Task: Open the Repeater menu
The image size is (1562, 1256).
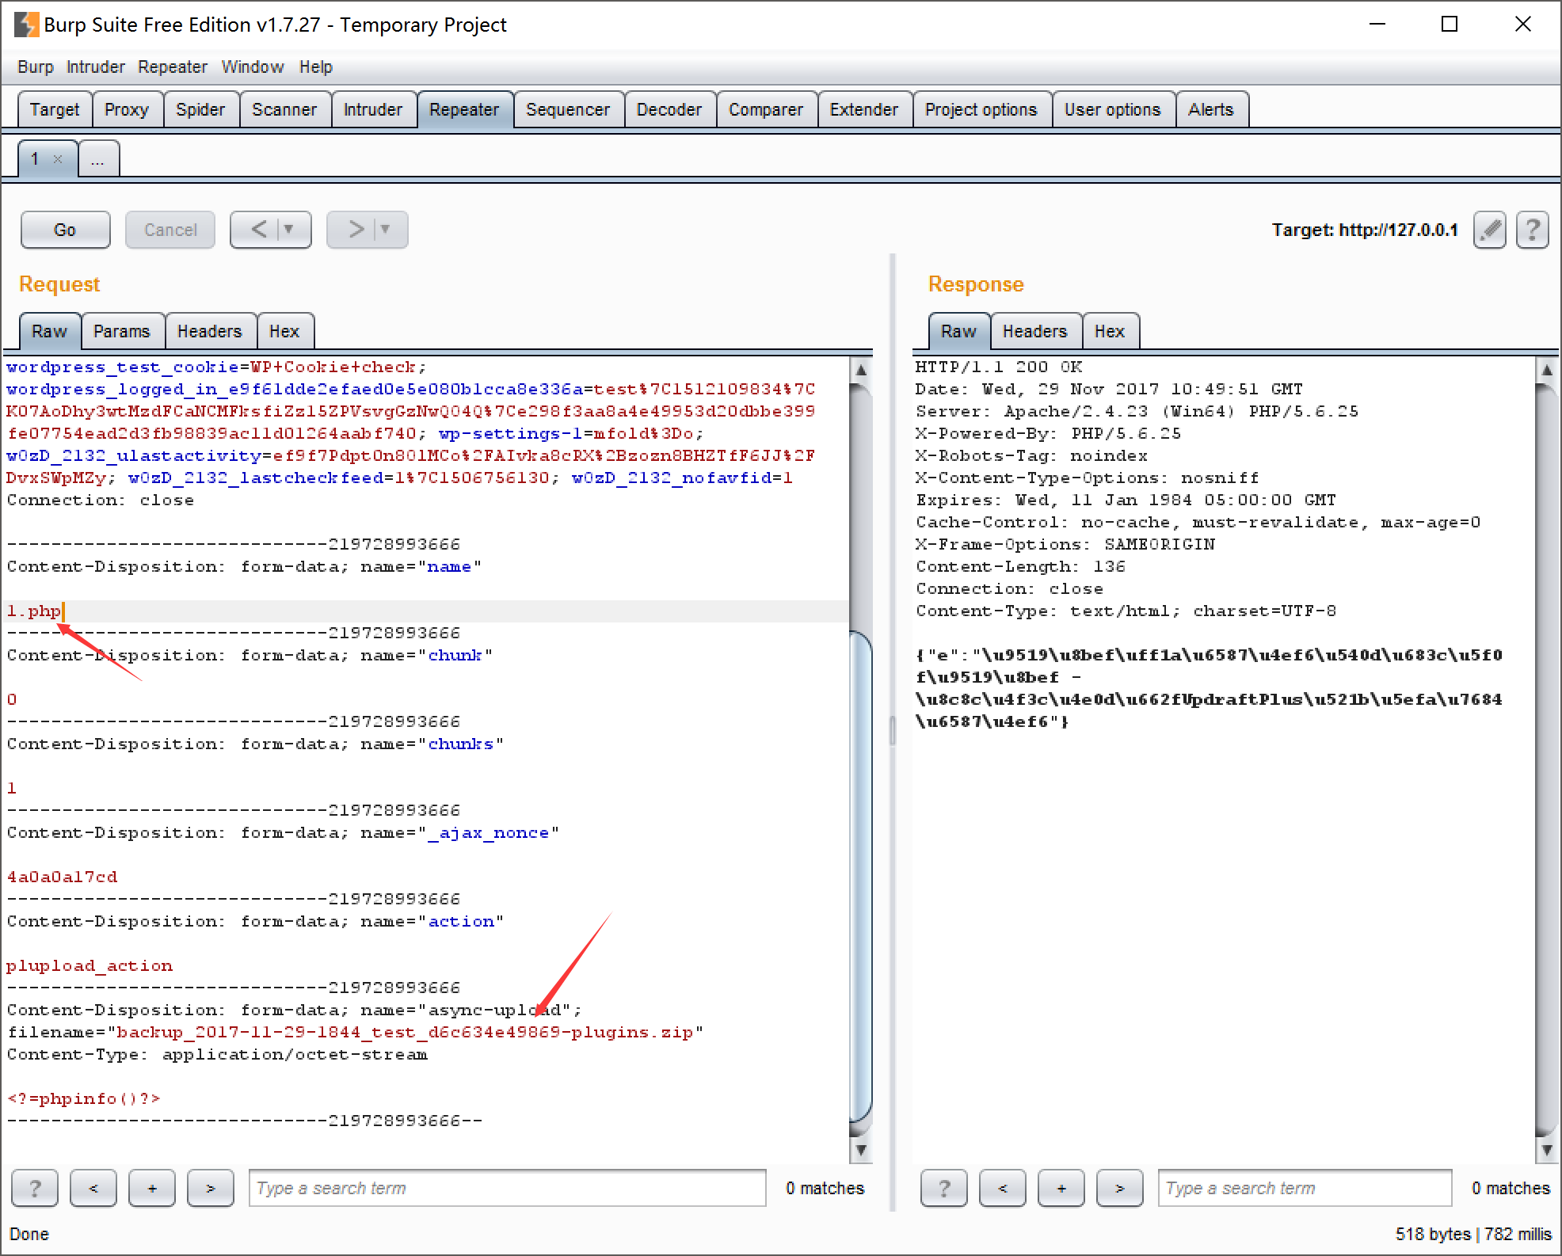Action: [173, 67]
